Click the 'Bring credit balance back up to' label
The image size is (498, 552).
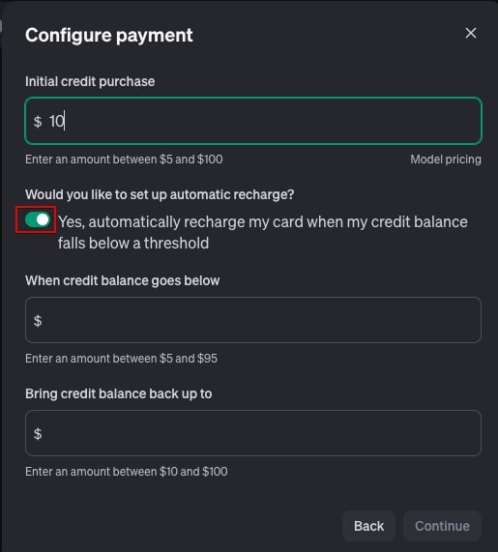[118, 393]
